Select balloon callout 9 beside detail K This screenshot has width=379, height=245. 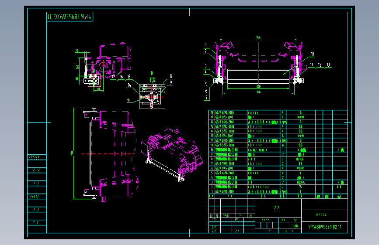click(x=171, y=83)
